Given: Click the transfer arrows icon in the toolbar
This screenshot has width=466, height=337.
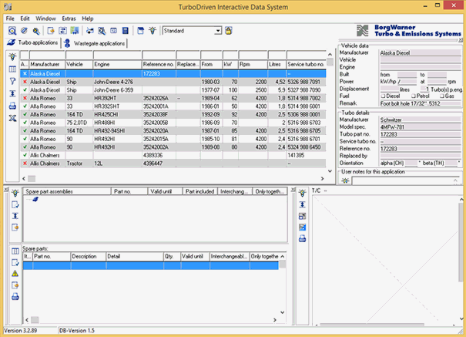Looking at the screenshot, I should [90, 31].
